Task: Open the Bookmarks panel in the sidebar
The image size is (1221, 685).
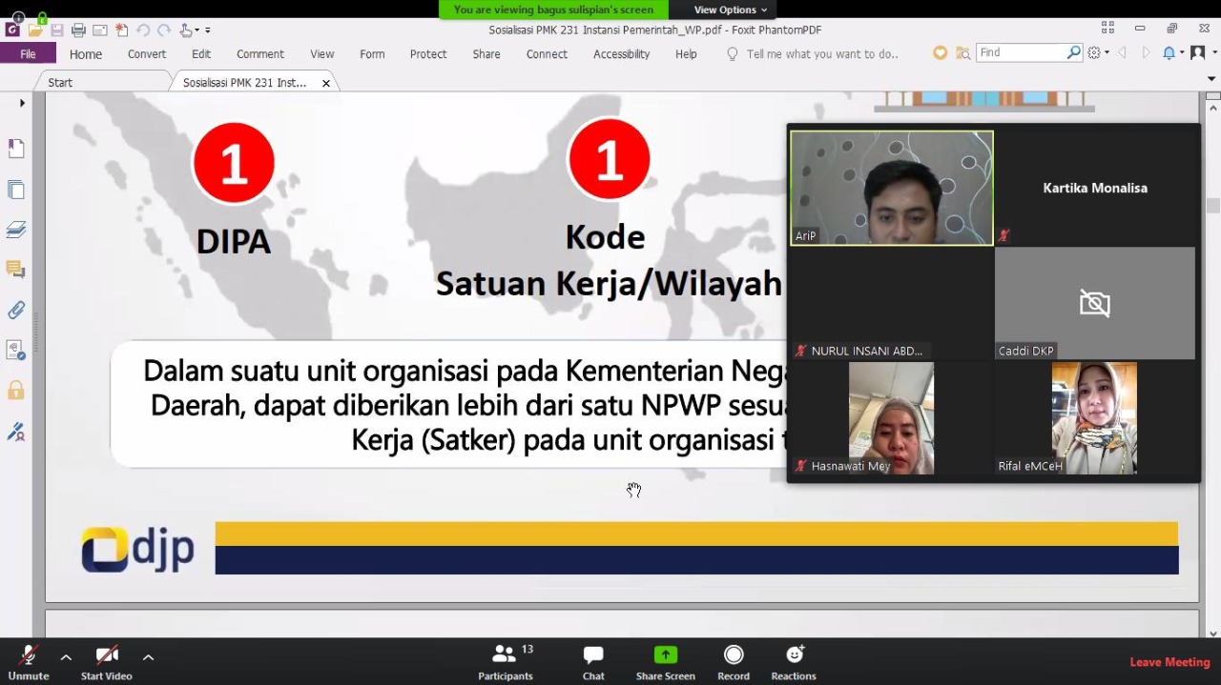Action: [16, 149]
